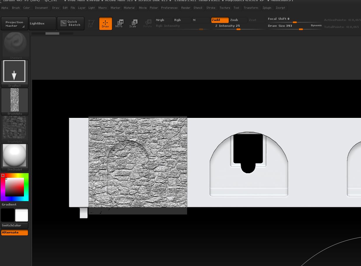
Task: Enable Mrgb paint mode
Action: [x=163, y=20]
